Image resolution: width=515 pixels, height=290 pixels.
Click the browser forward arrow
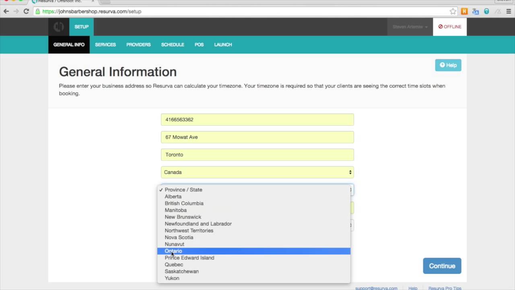click(x=16, y=11)
